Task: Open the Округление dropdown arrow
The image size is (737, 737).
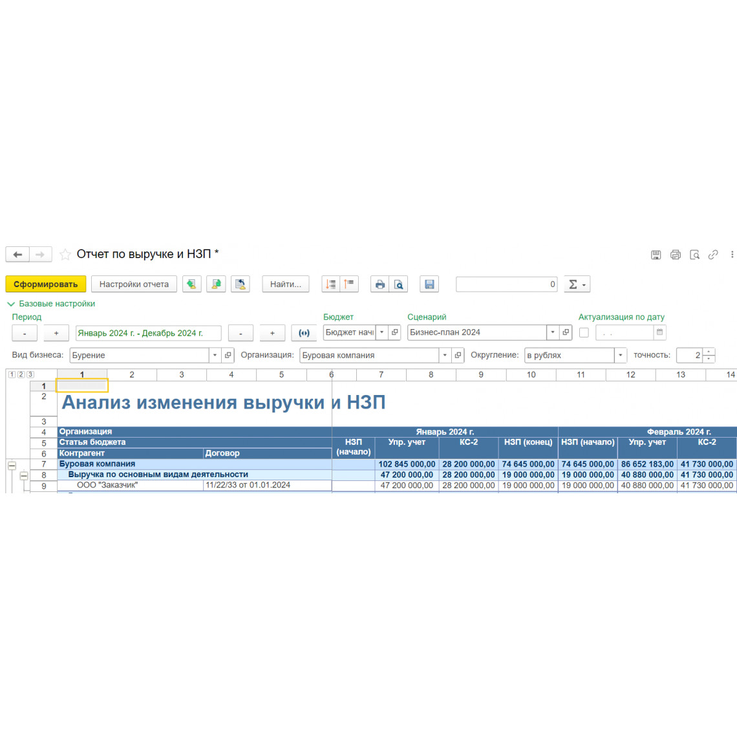Action: coord(621,356)
